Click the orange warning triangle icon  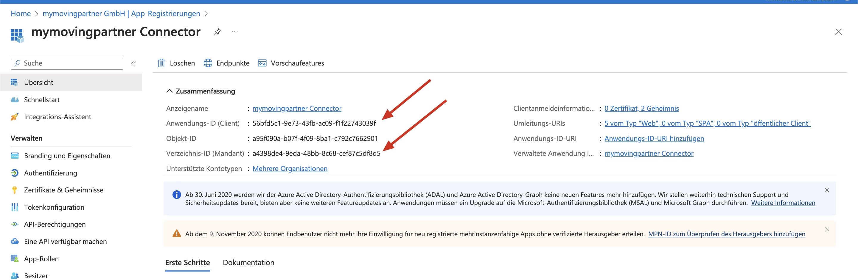click(177, 234)
